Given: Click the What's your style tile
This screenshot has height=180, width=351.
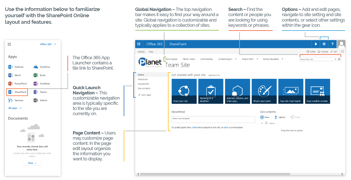Looking at the screenshot, I should pos(264,91).
